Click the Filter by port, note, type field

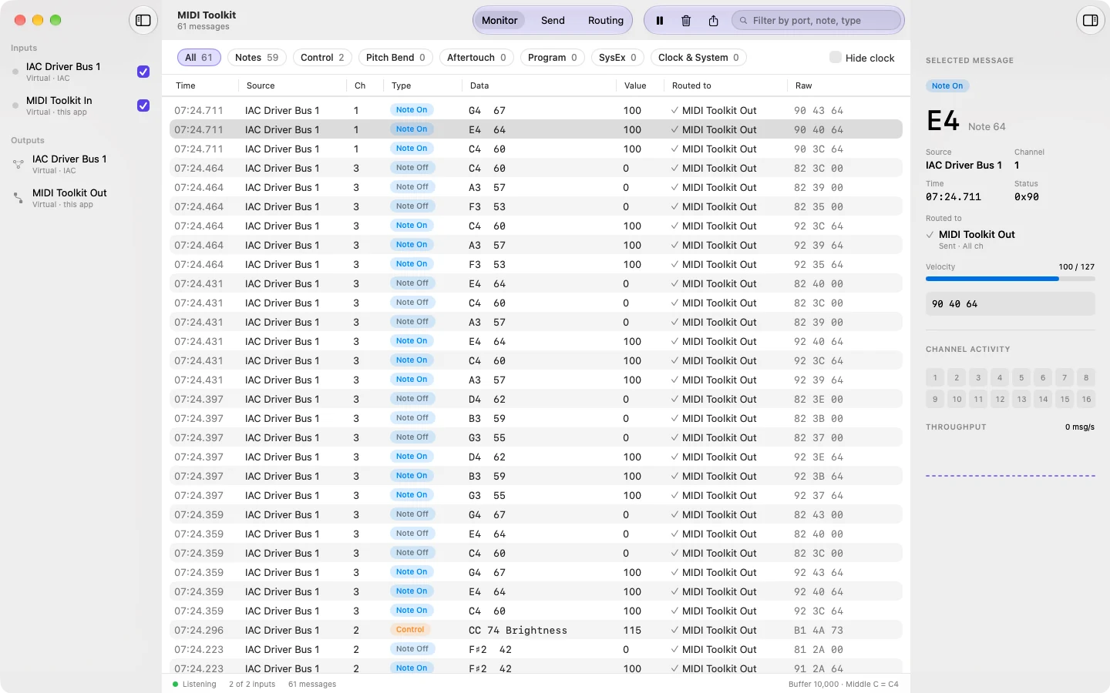[x=816, y=21]
